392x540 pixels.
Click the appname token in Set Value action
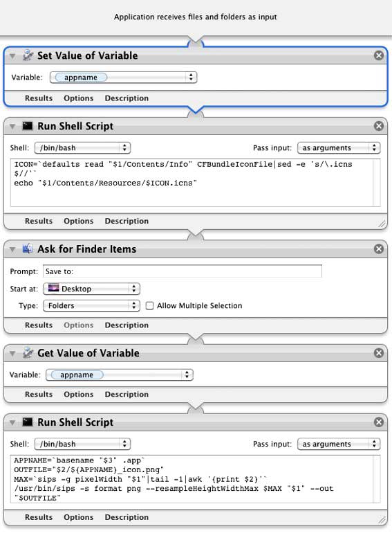pos(81,77)
